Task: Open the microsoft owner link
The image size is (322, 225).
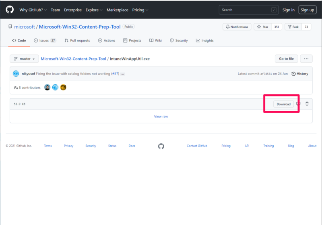Action: point(25,27)
